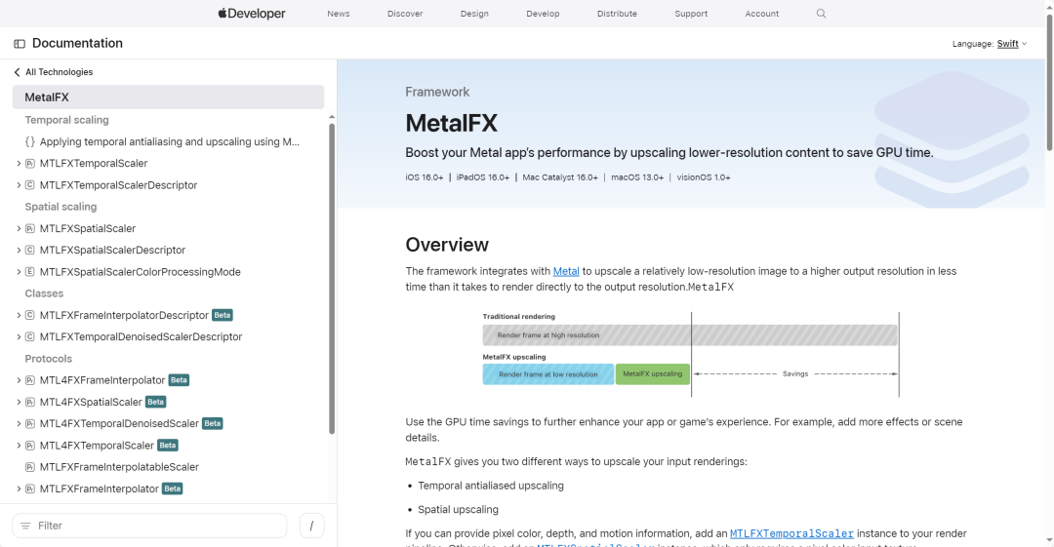
Task: Click the Temporal scaling section heading
Action: pos(66,120)
